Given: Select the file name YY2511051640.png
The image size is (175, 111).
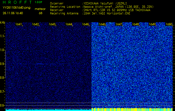Looking at the screenshot, I should [x=16, y=8].
